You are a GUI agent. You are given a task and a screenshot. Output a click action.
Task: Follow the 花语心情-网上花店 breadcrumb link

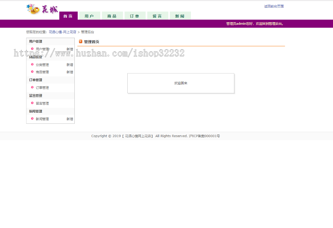click(63, 32)
